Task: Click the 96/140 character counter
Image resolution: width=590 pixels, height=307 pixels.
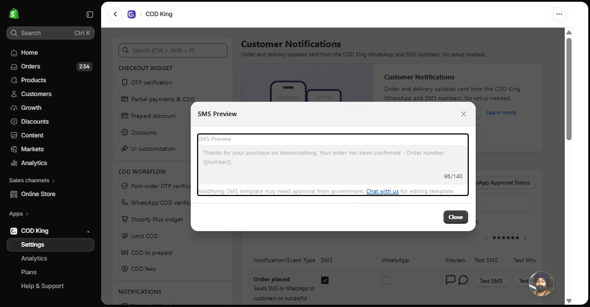Action: pyautogui.click(x=453, y=176)
